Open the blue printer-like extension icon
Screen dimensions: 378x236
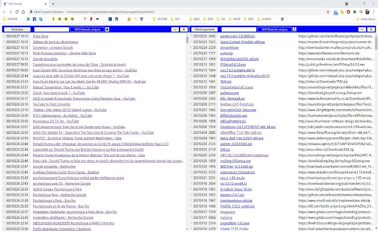tap(335, 12)
